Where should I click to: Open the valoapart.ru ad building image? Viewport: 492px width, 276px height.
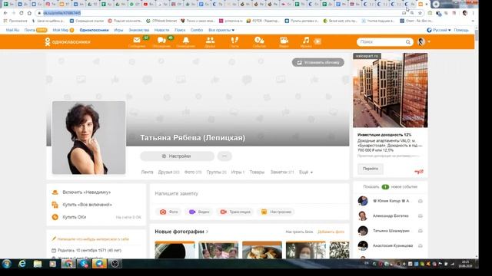click(391, 90)
